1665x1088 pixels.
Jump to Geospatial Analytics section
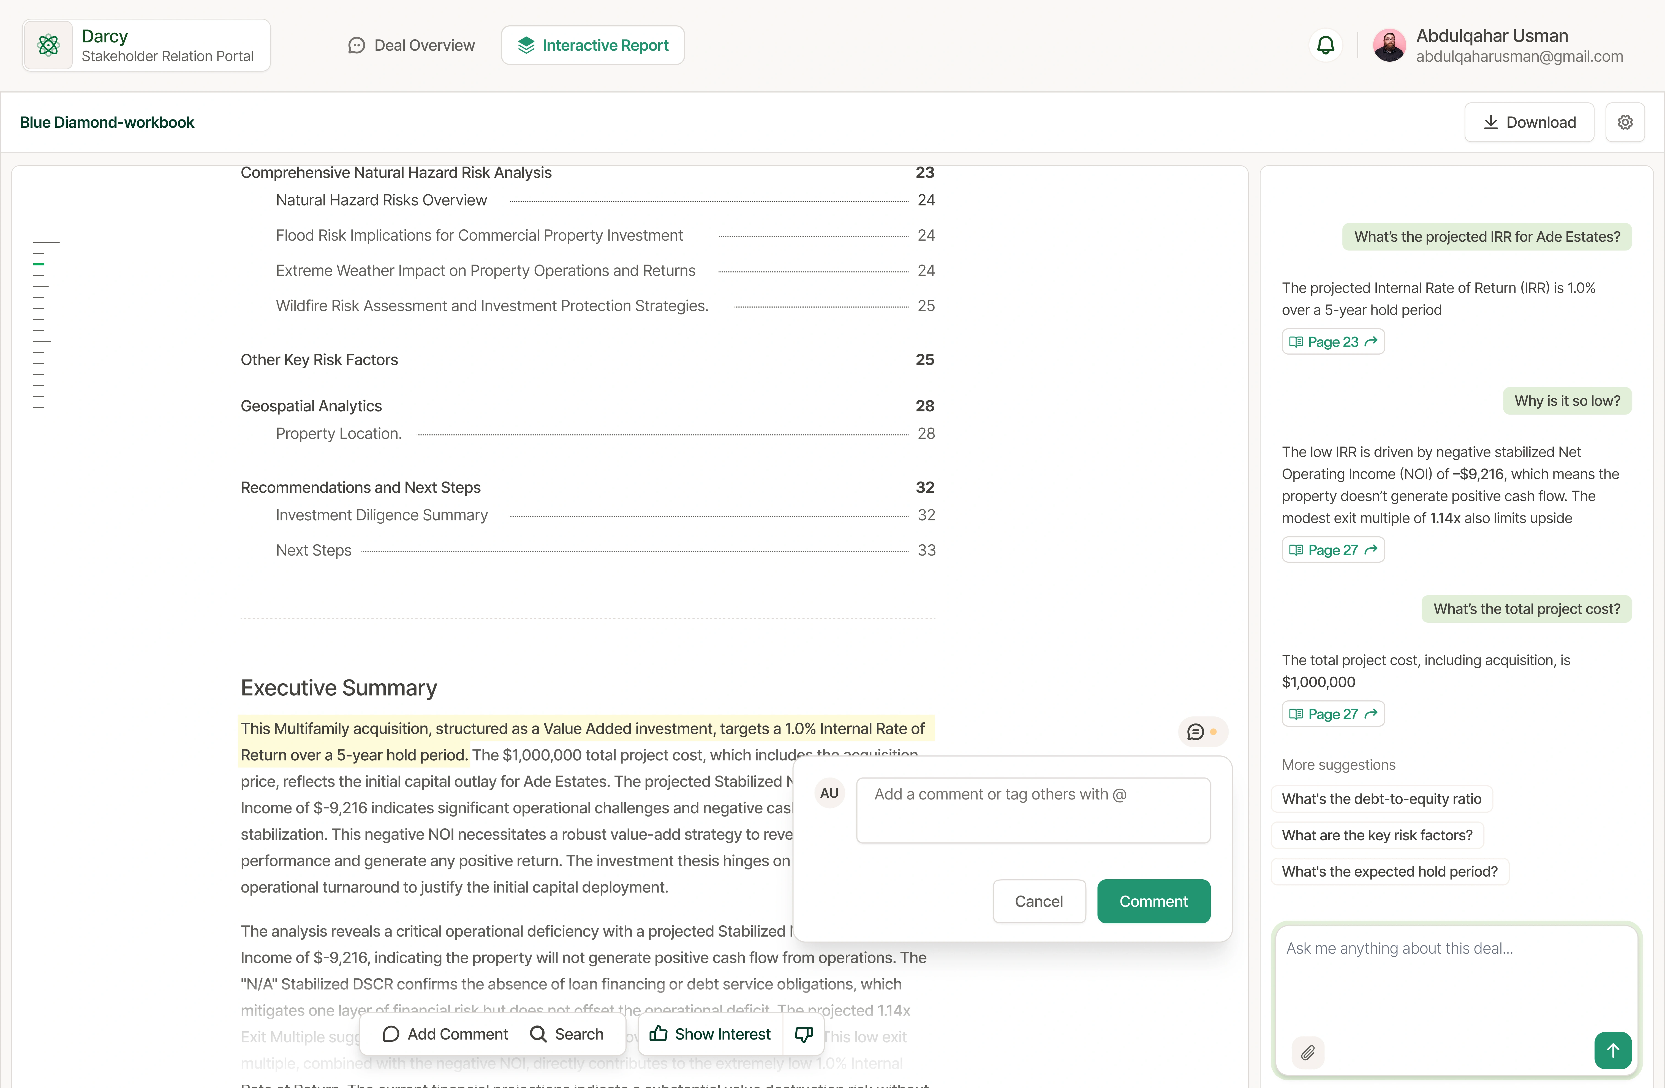click(588, 406)
